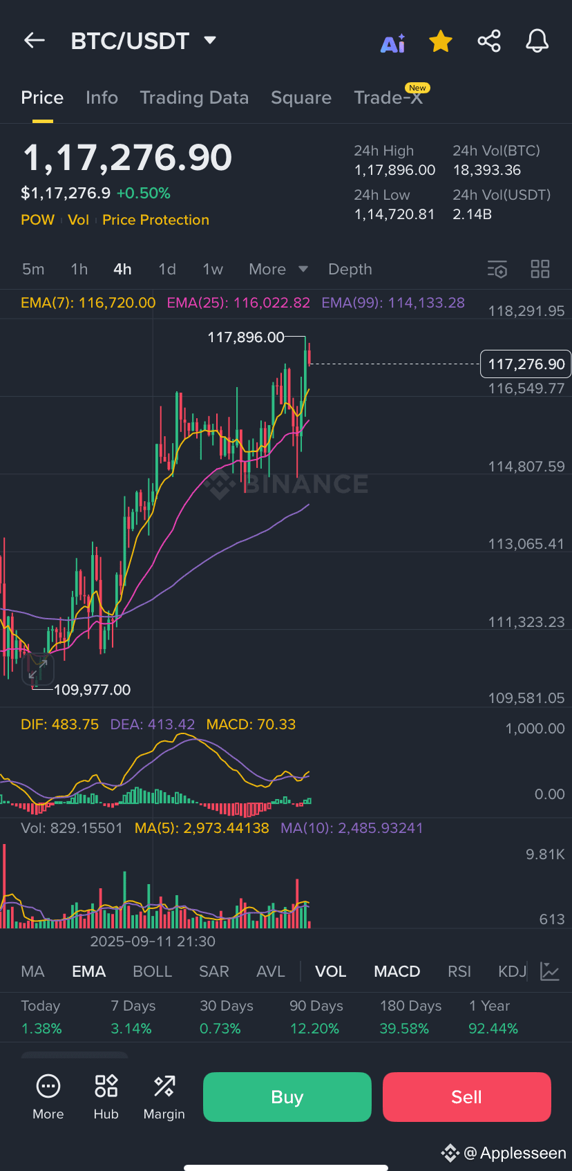
Task: Open the Depth chart view
Action: [x=350, y=269]
